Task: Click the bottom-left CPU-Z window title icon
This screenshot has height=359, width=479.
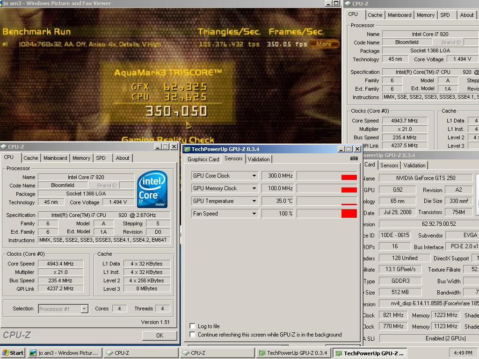Action: pyautogui.click(x=4, y=146)
